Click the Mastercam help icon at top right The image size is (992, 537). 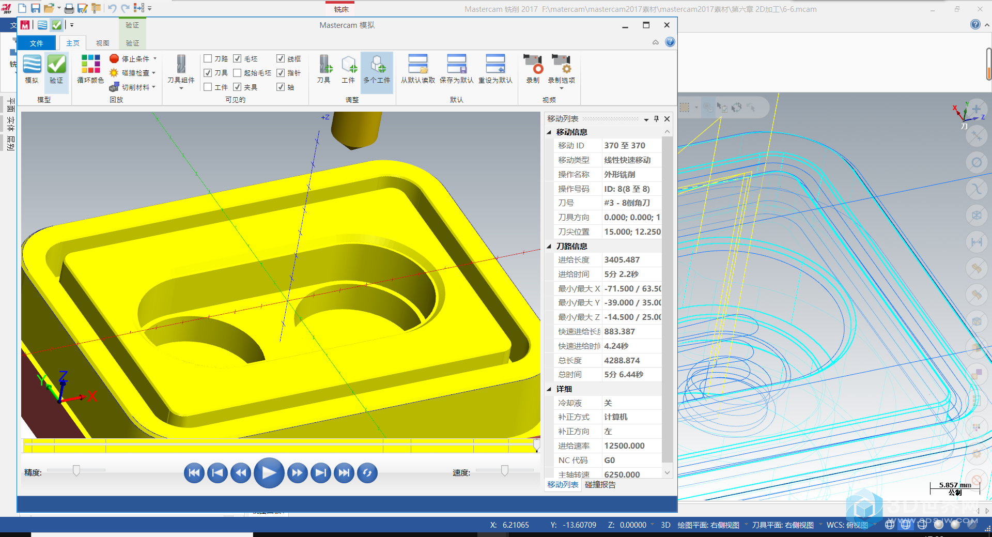975,24
